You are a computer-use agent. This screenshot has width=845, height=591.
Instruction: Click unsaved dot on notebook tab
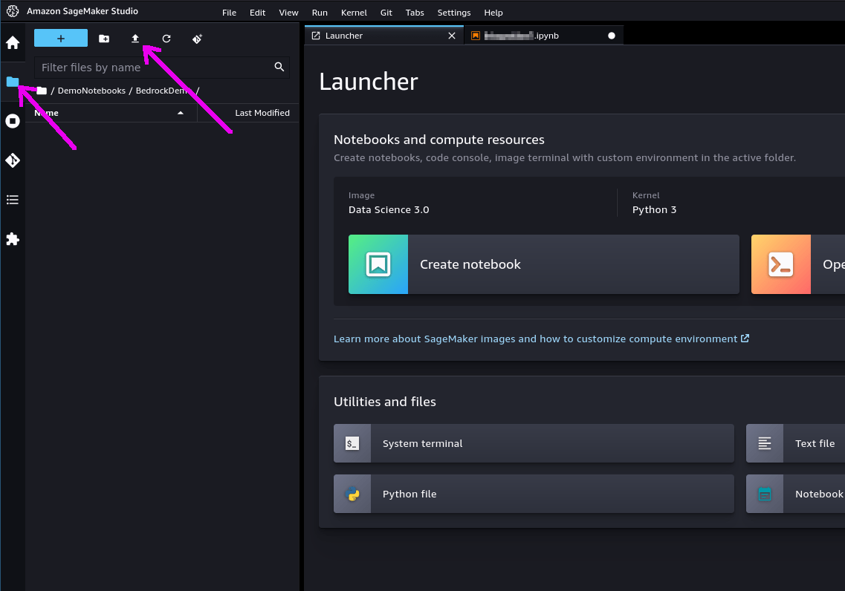tap(611, 36)
